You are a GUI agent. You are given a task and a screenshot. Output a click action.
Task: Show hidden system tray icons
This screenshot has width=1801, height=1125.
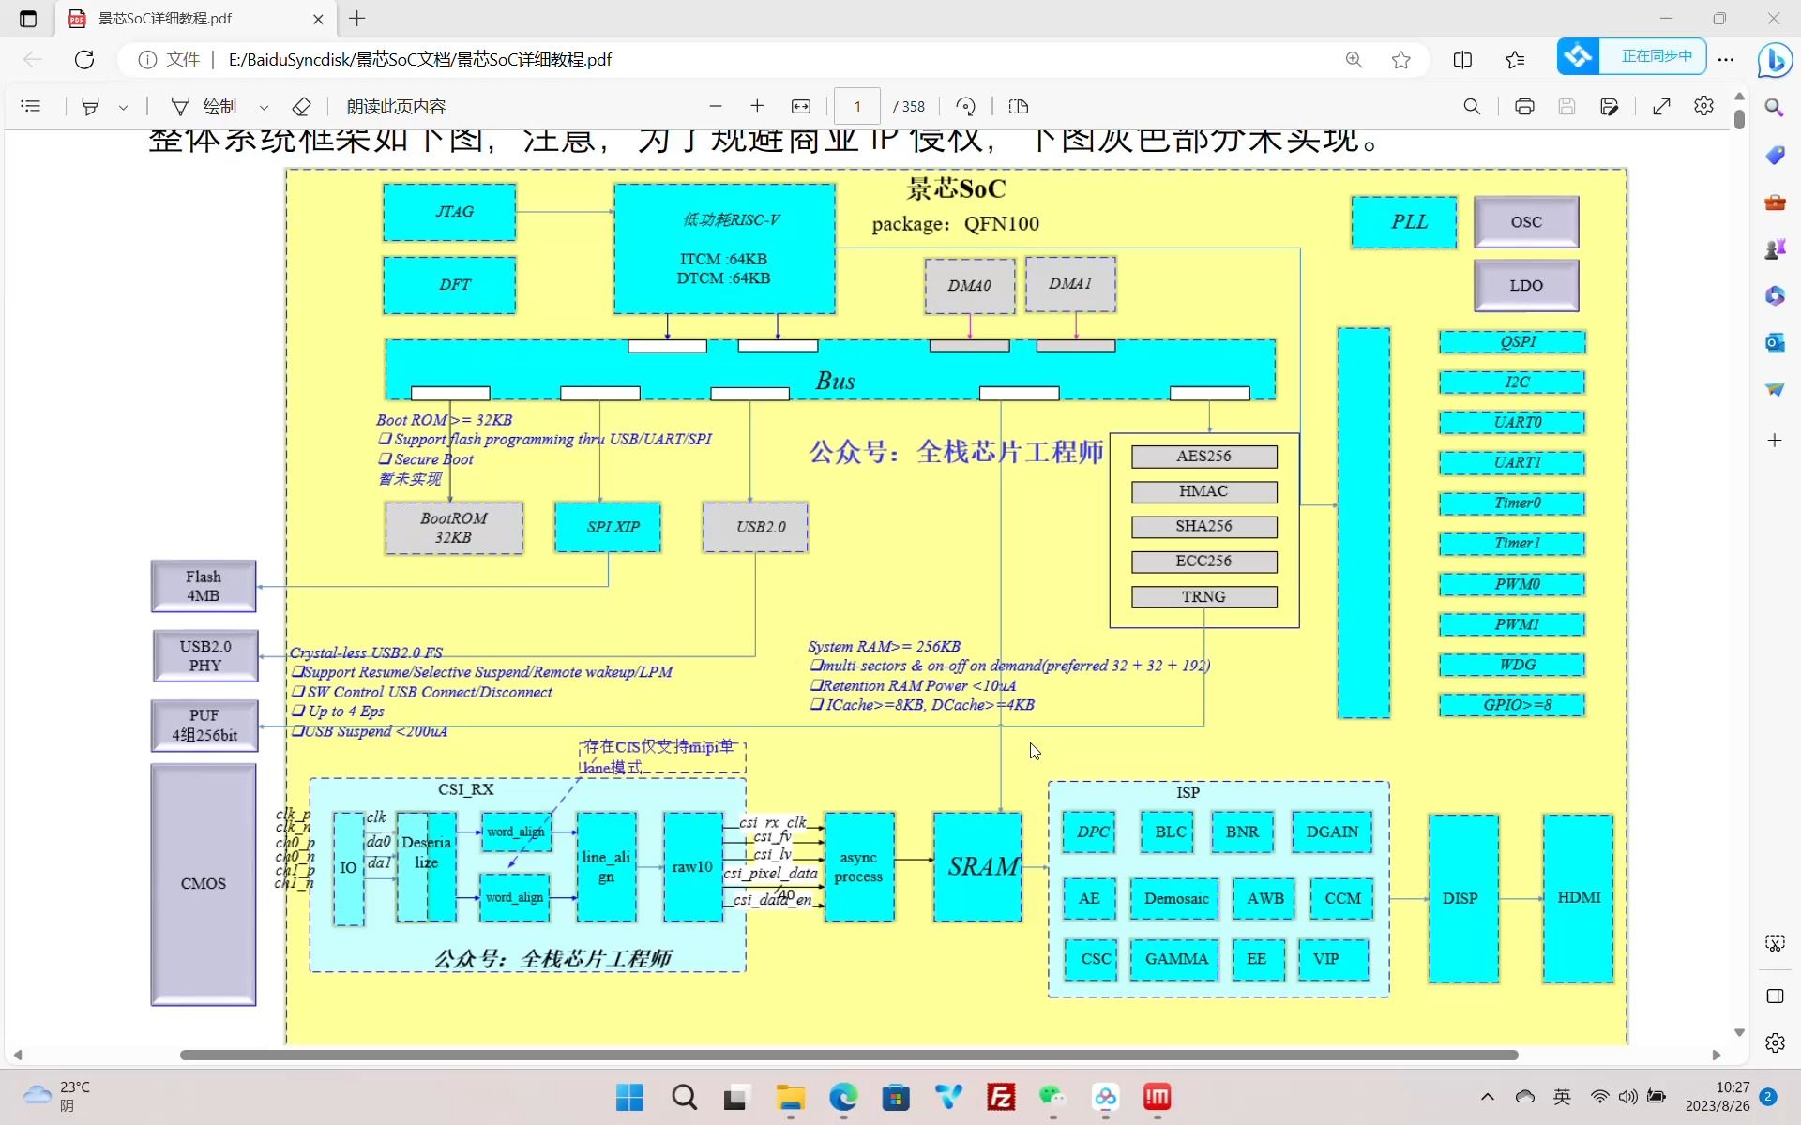click(1488, 1097)
